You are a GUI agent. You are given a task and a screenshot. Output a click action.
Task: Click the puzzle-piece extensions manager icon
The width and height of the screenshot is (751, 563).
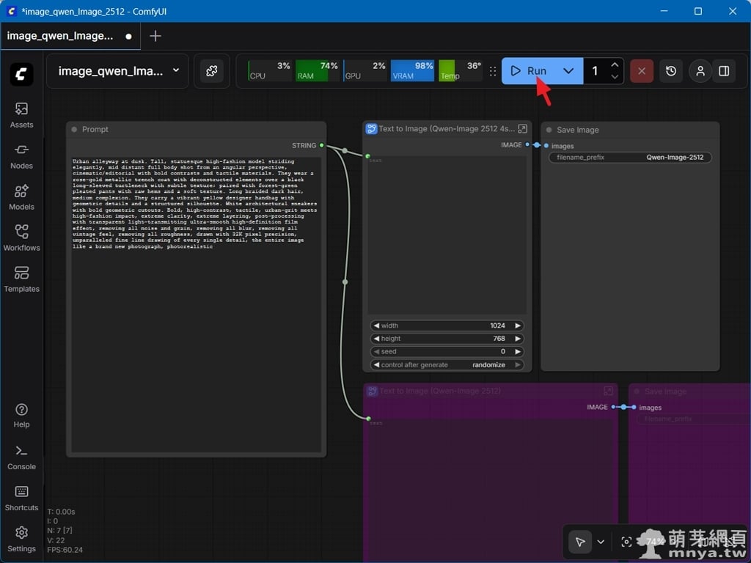pos(212,71)
